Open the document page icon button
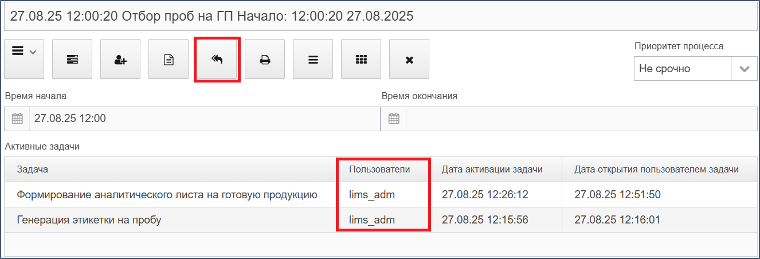Screen dimensions: 760x259 click(x=169, y=59)
